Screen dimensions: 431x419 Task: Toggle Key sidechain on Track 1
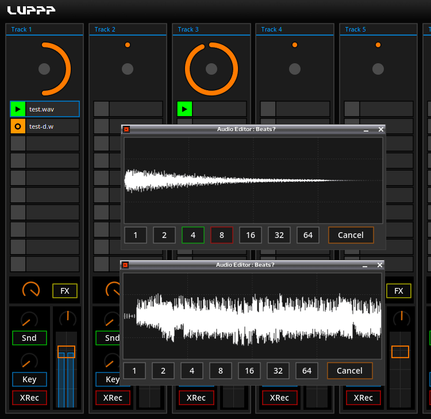29,379
